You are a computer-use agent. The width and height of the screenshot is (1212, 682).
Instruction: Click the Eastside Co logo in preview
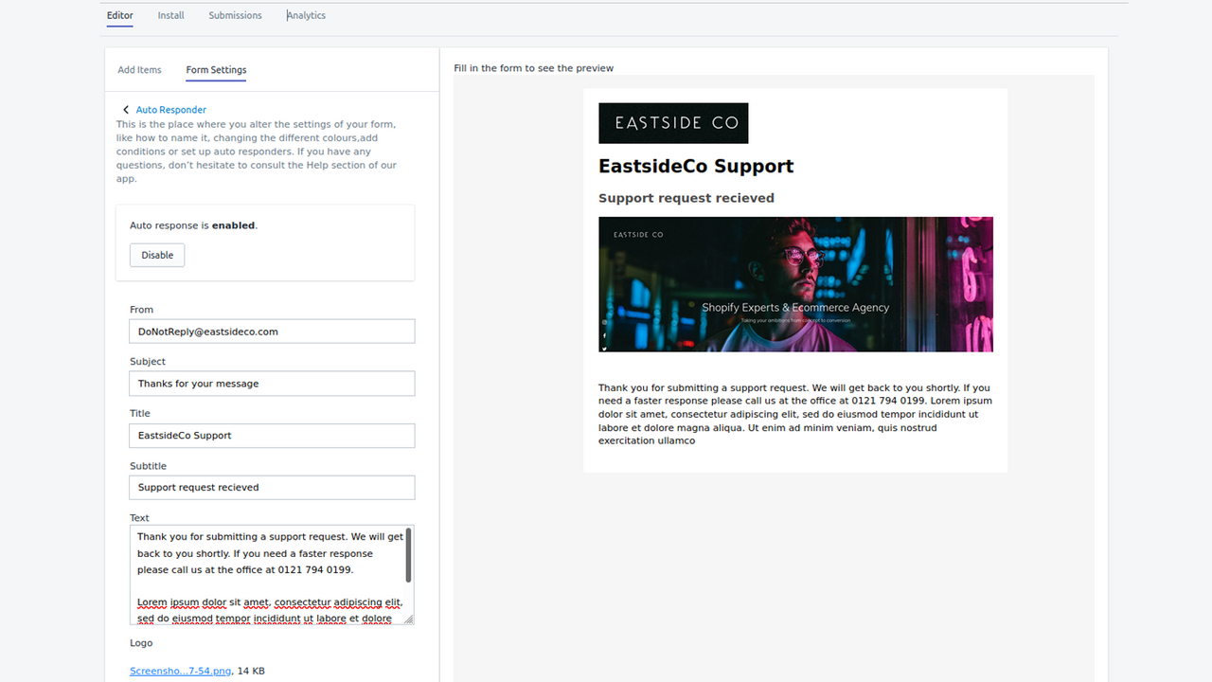(673, 123)
